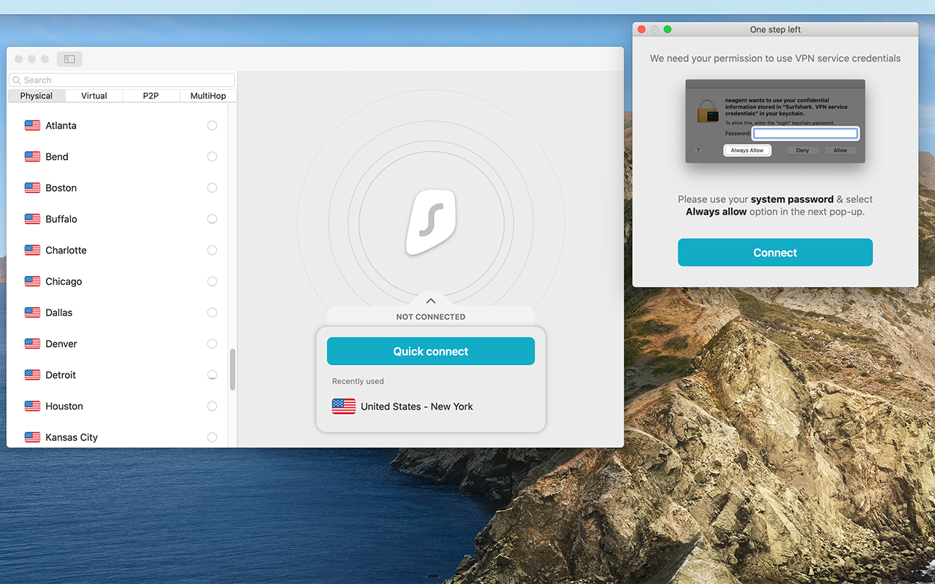Select the Atlanta radio button
Viewport: 935px width, 584px height.
pyautogui.click(x=212, y=126)
